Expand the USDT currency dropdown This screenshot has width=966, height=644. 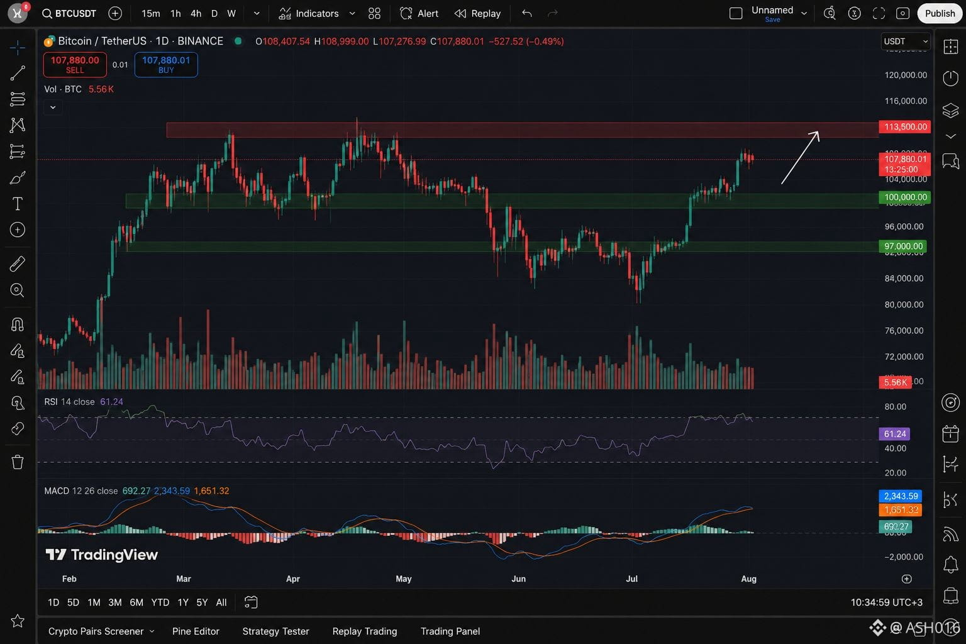tap(906, 42)
